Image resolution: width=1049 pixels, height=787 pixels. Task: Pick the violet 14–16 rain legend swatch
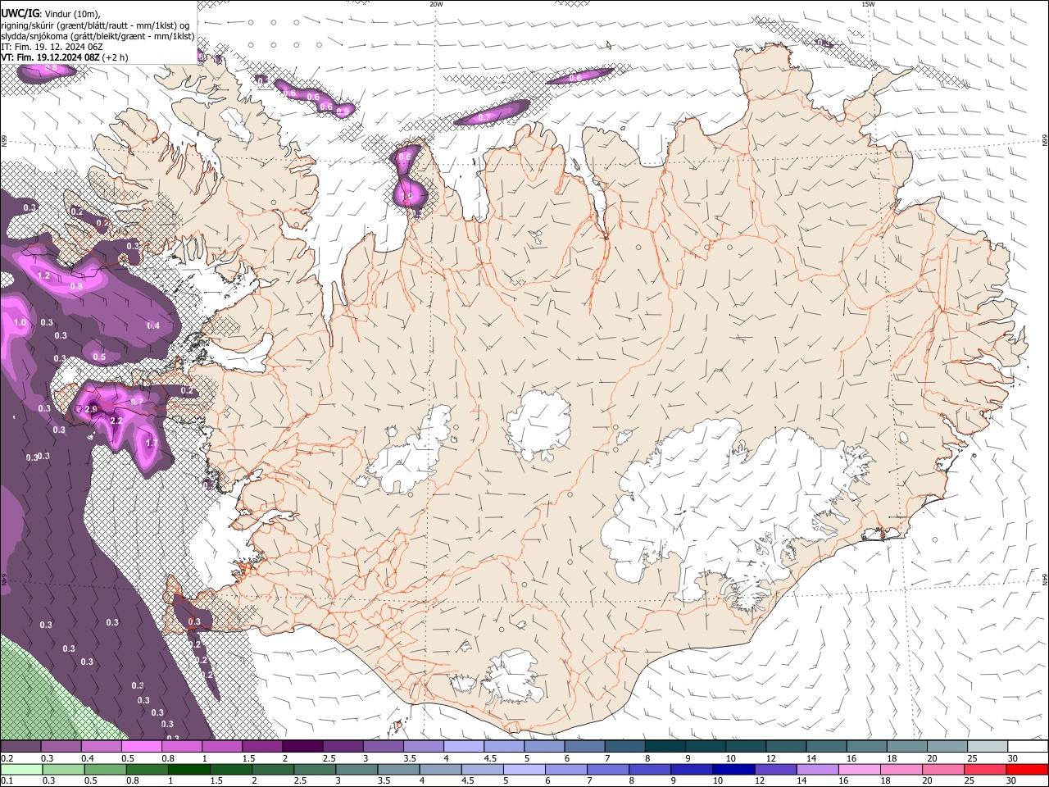(x=817, y=769)
